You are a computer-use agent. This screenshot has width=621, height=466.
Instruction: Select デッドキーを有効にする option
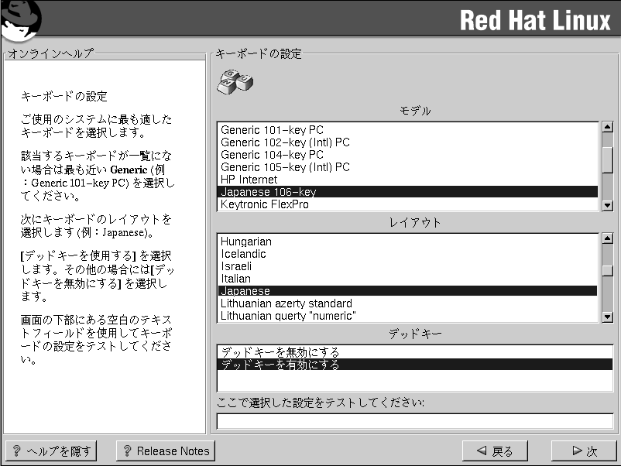point(280,365)
